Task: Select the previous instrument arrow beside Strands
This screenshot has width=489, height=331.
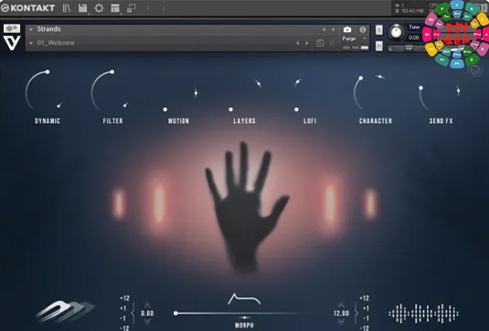Action: [x=324, y=29]
